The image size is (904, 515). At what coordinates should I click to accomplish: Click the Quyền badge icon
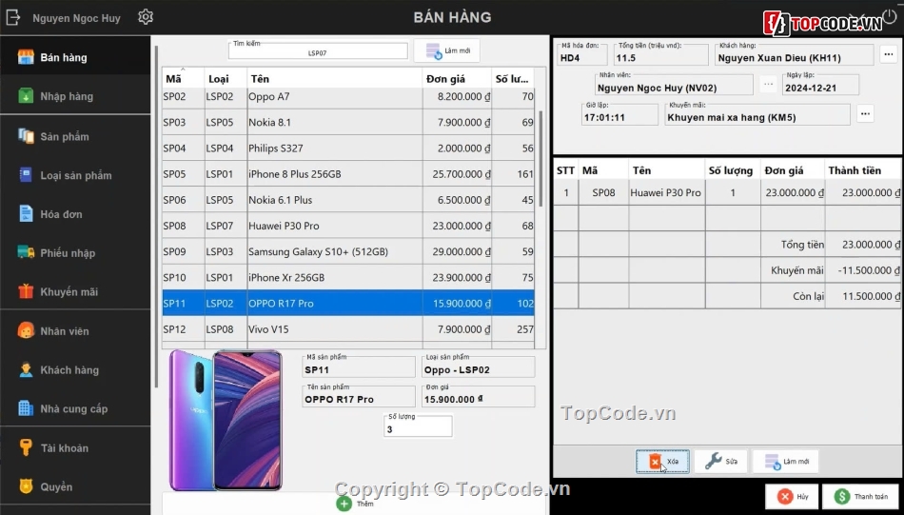(26, 486)
